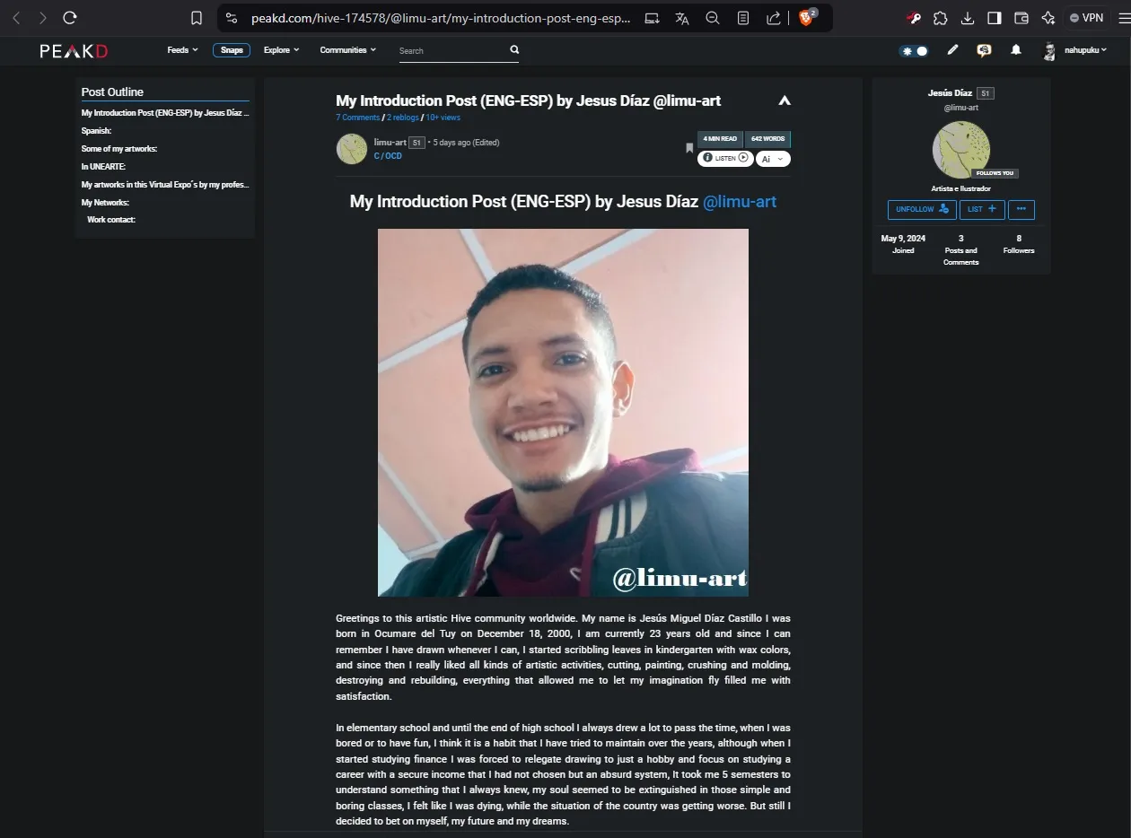Click the first outline entry 'My Introduction Post'
1131x838 pixels.
coord(165,113)
